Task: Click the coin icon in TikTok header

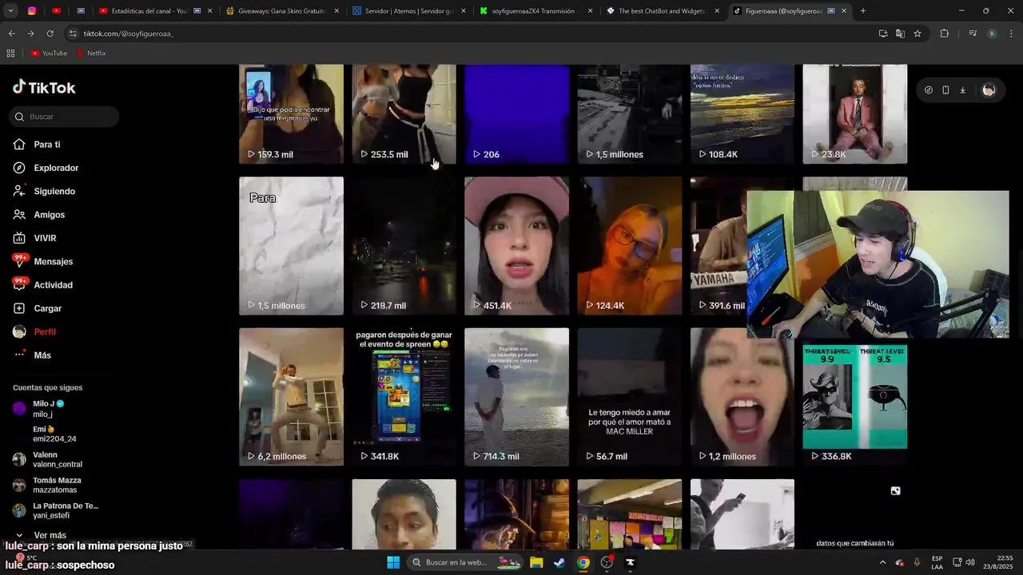Action: 928,90
